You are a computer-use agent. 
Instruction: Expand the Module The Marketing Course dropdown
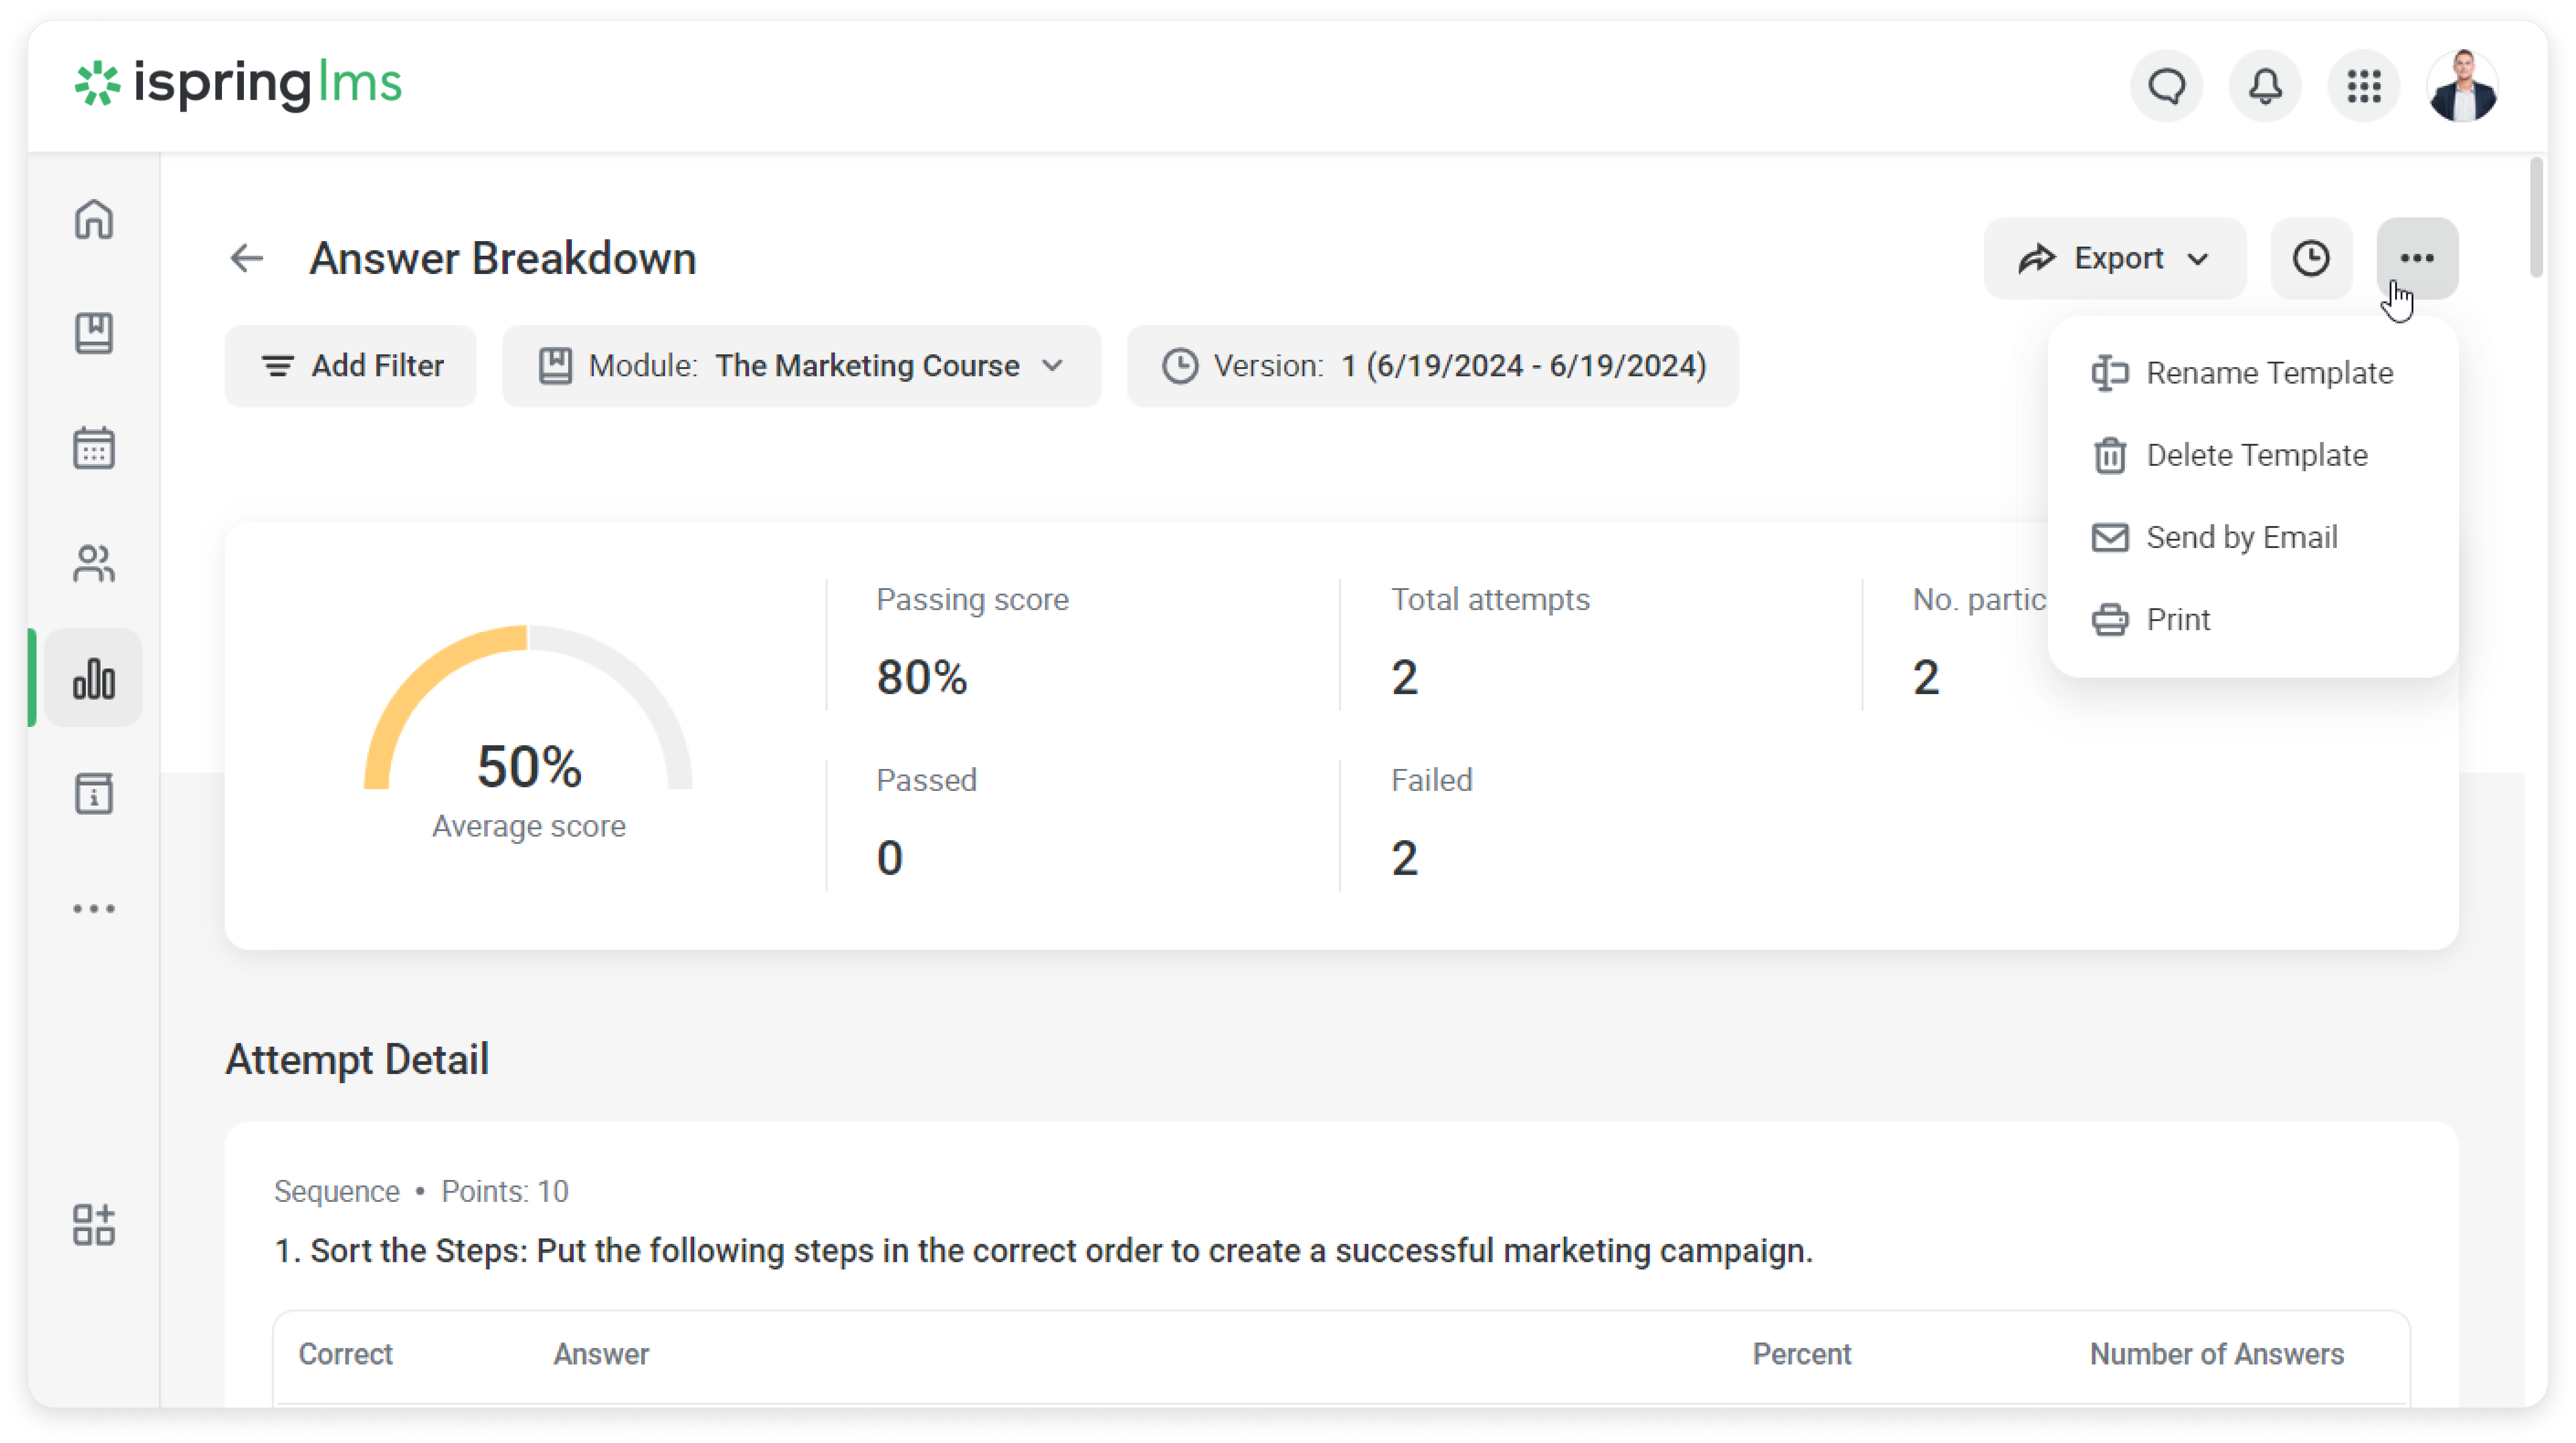pos(801,366)
